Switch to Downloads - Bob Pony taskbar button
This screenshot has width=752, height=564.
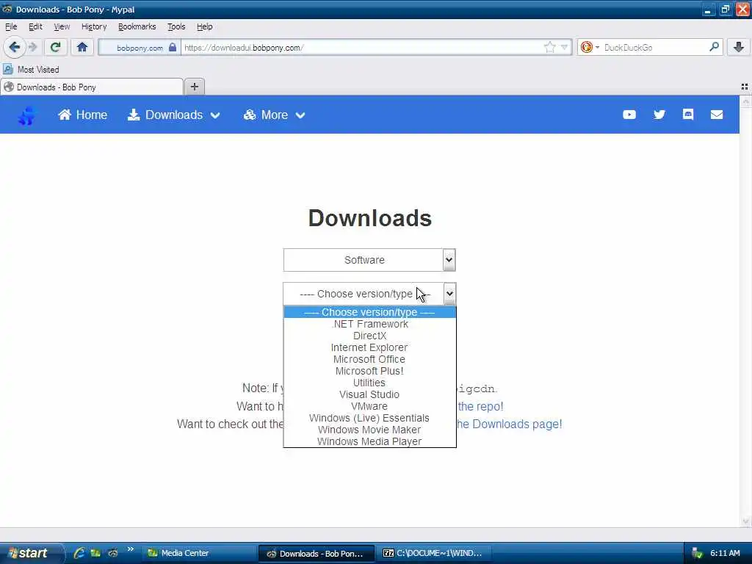point(317,554)
